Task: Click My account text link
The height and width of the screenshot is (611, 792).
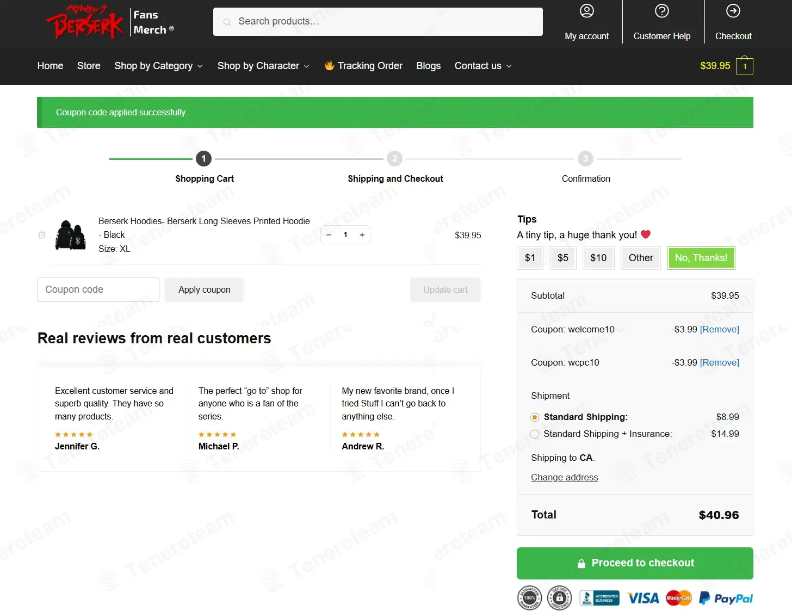Action: pyautogui.click(x=586, y=36)
